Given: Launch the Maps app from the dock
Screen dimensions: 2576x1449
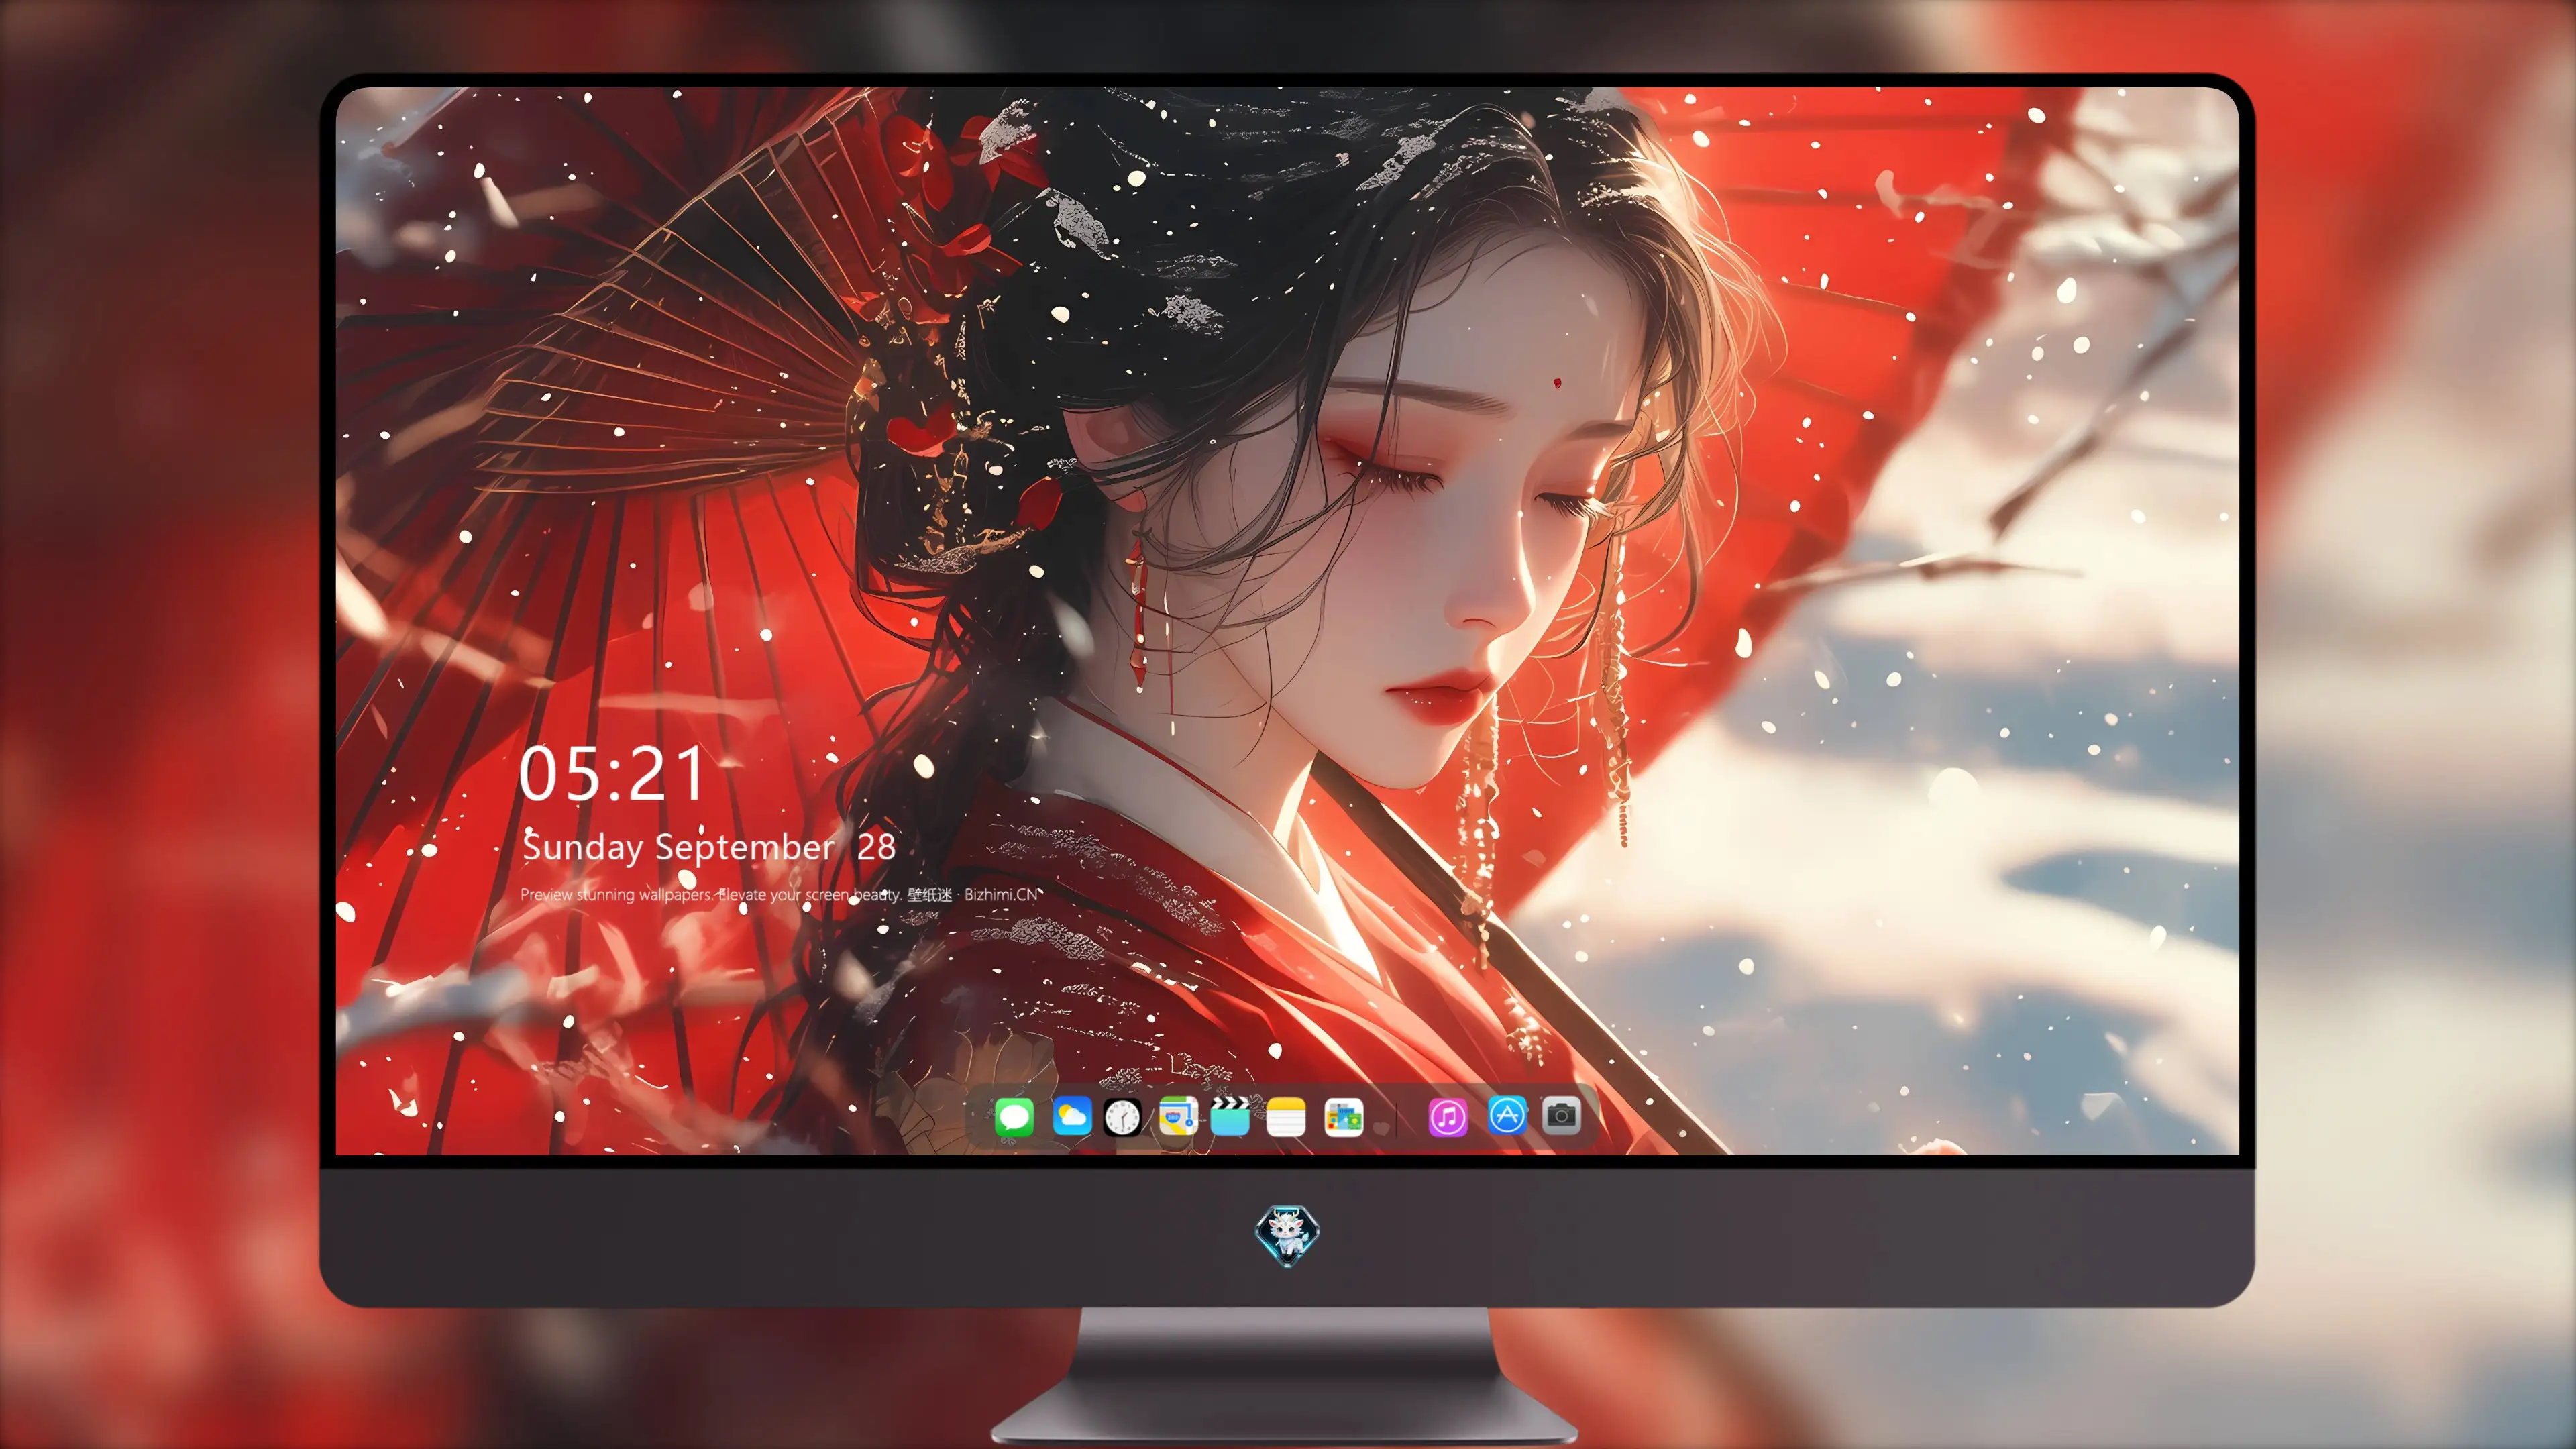Looking at the screenshot, I should [x=1177, y=1116].
